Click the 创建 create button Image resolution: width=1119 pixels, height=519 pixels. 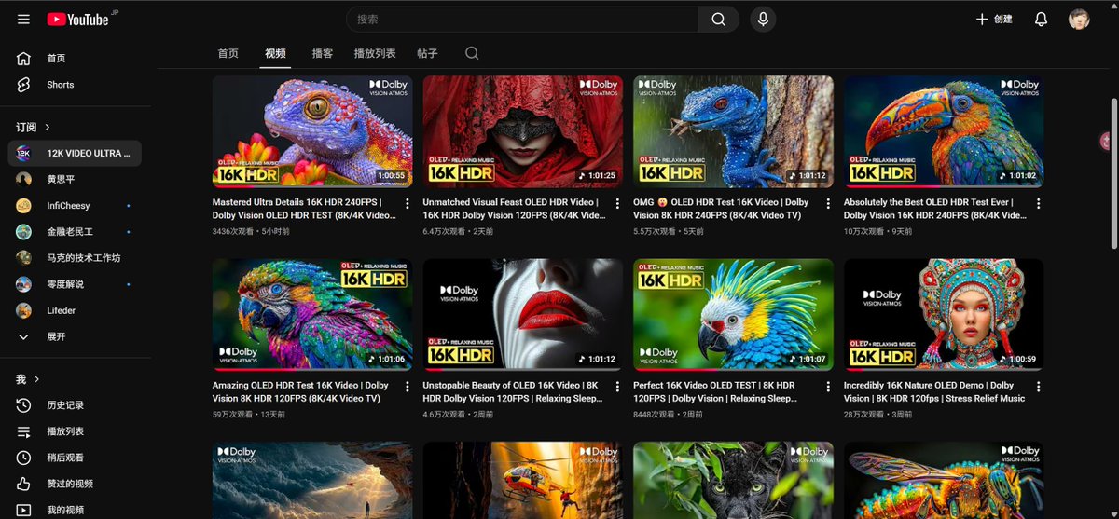(994, 19)
